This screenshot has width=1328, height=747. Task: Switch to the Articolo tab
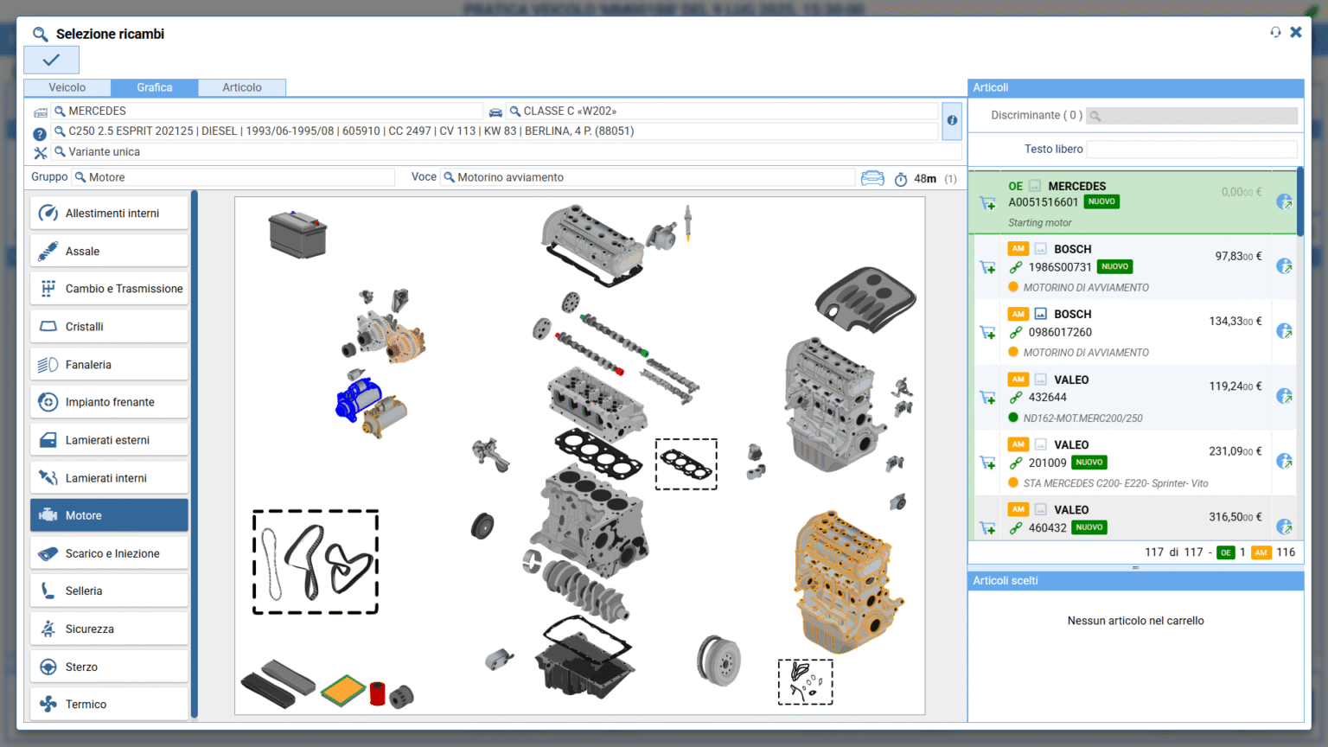tap(242, 87)
